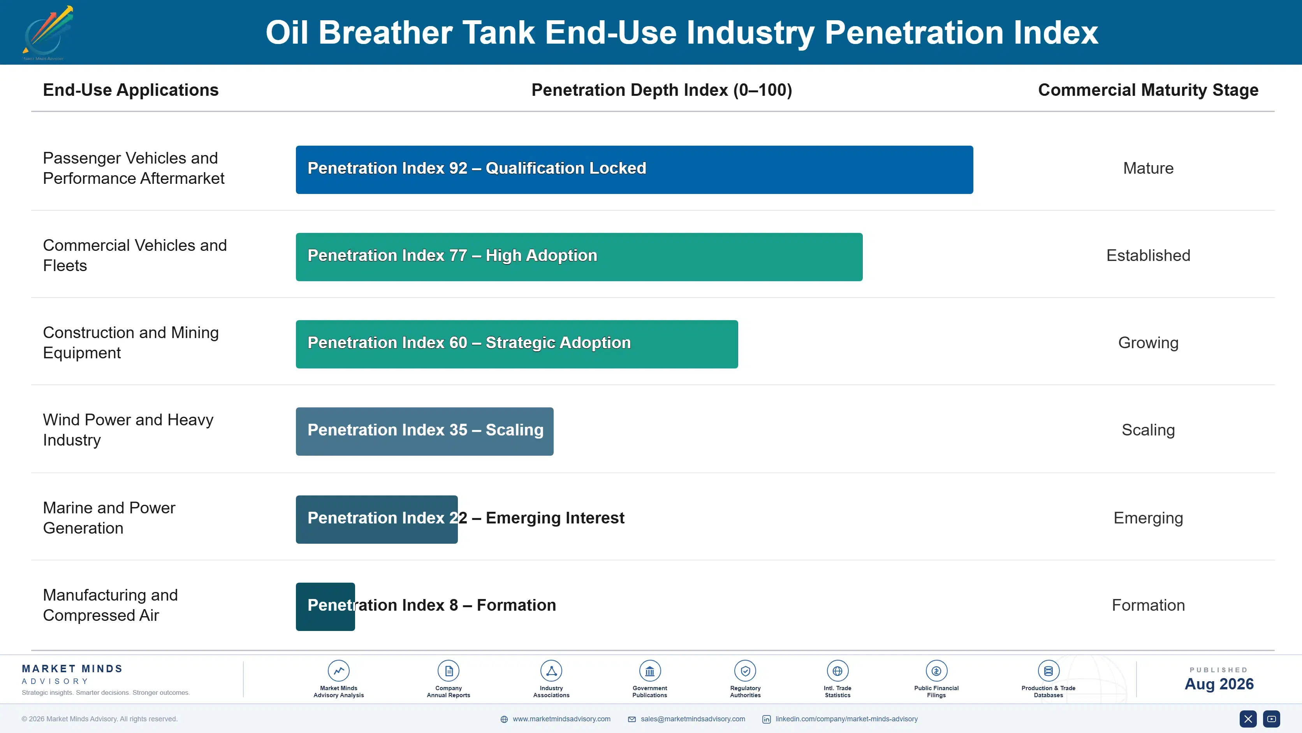Click 'Scaling' in Commercial Maturity Stage column
The image size is (1302, 733).
click(x=1148, y=430)
